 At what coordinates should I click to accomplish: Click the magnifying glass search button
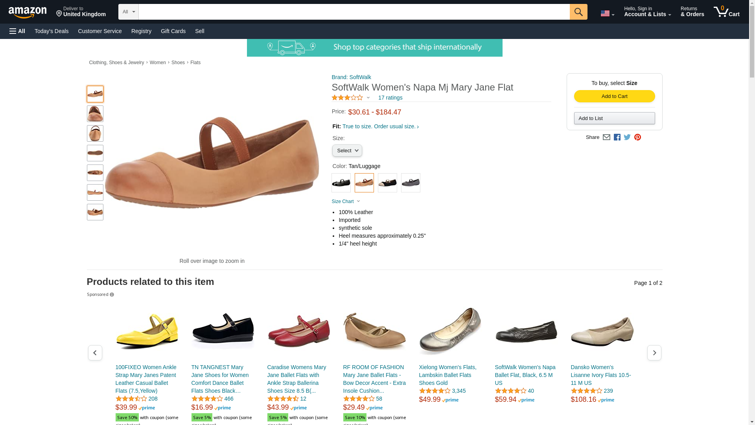point(578,12)
